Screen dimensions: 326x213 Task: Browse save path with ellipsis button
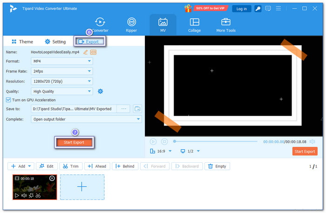click(123, 109)
